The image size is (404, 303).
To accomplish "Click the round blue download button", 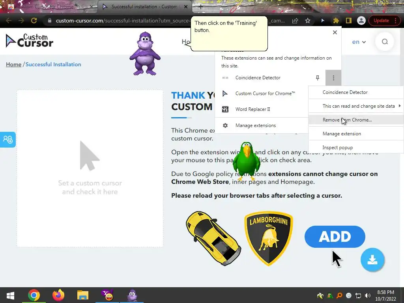I will 372,260.
